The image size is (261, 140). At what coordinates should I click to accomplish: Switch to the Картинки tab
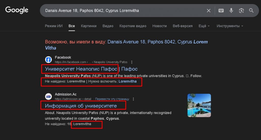coord(89,26)
